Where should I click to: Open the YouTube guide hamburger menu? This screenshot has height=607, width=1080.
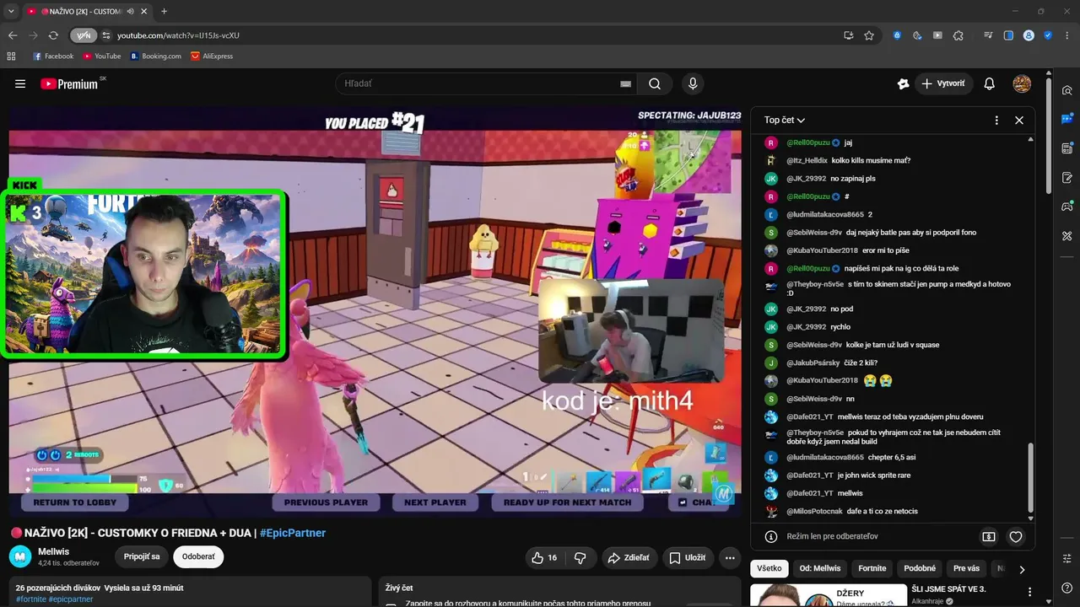click(x=20, y=83)
